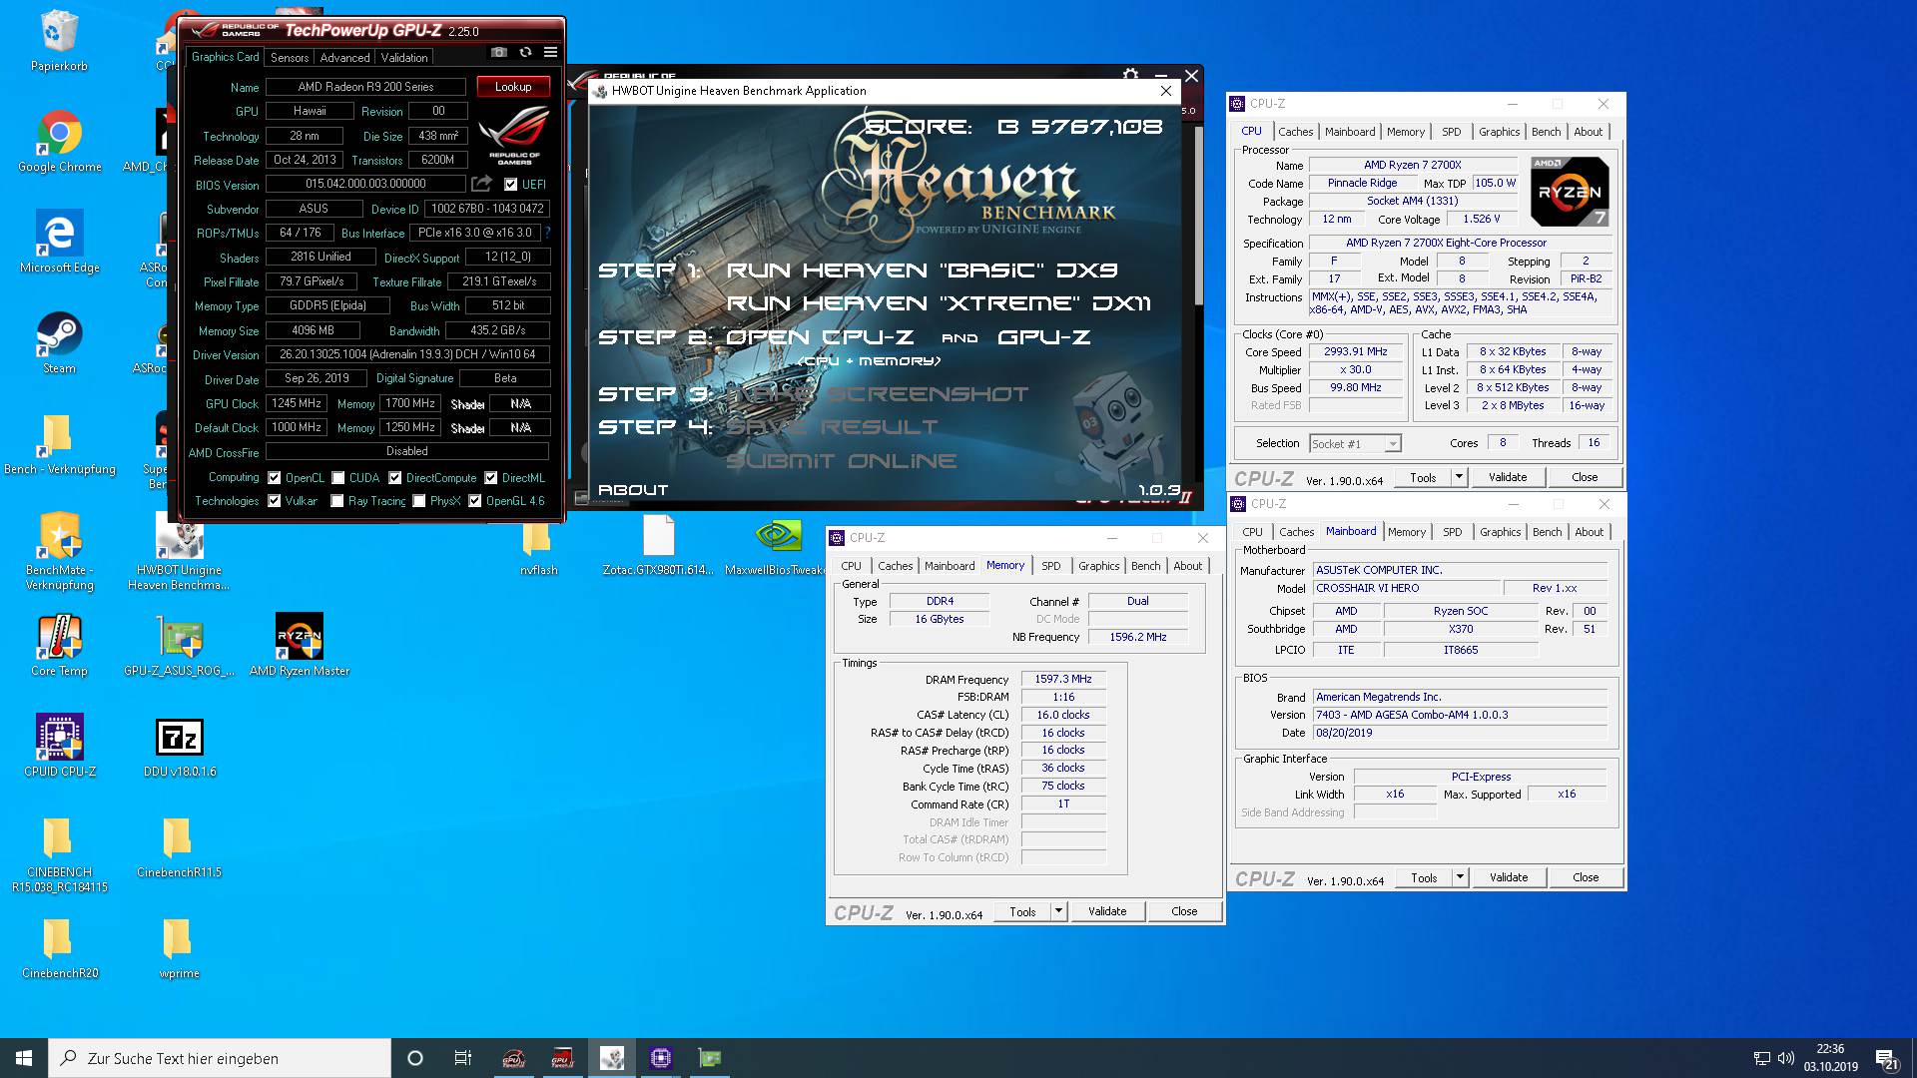Viewport: 1917px width, 1078px height.
Task: Toggle the DirectCompute checkbox
Action: tap(394, 478)
